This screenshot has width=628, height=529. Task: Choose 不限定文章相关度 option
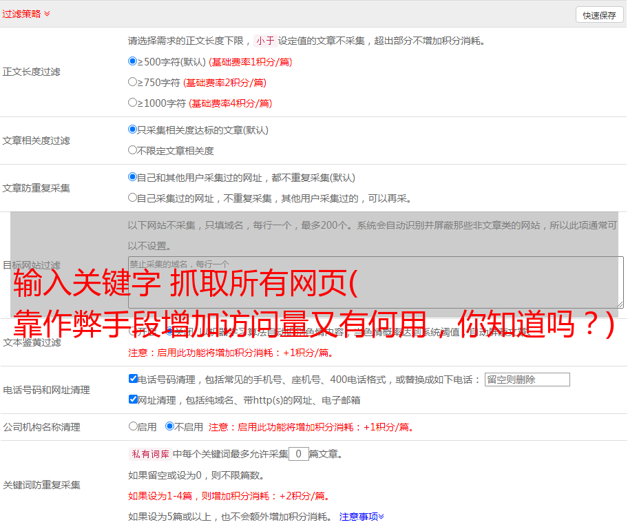coord(133,150)
